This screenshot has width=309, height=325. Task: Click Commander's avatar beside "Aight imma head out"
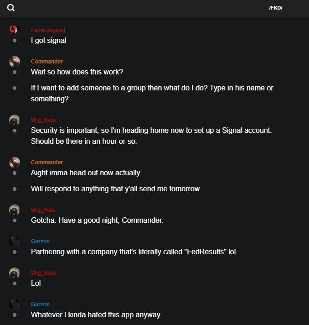point(15,162)
